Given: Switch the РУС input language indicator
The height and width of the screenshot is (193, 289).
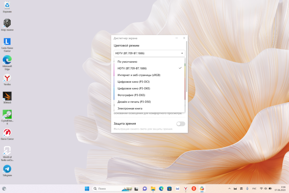Looking at the screenshot, I should [254, 189].
